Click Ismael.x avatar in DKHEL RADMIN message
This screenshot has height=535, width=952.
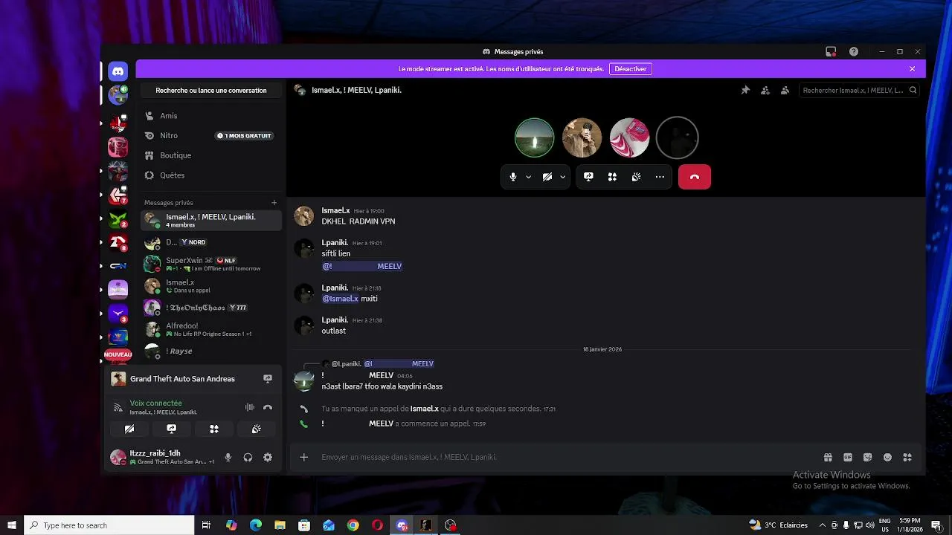(x=303, y=216)
